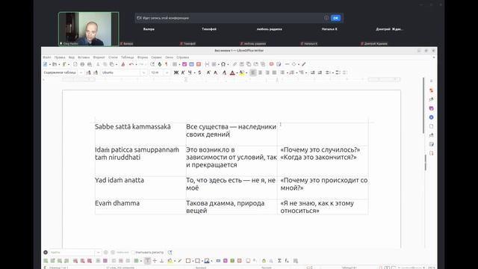478x269 pixels.
Task: Toggle italic (К) formatting
Action: pos(183,72)
